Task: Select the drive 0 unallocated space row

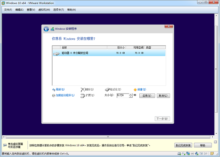Action: point(109,53)
